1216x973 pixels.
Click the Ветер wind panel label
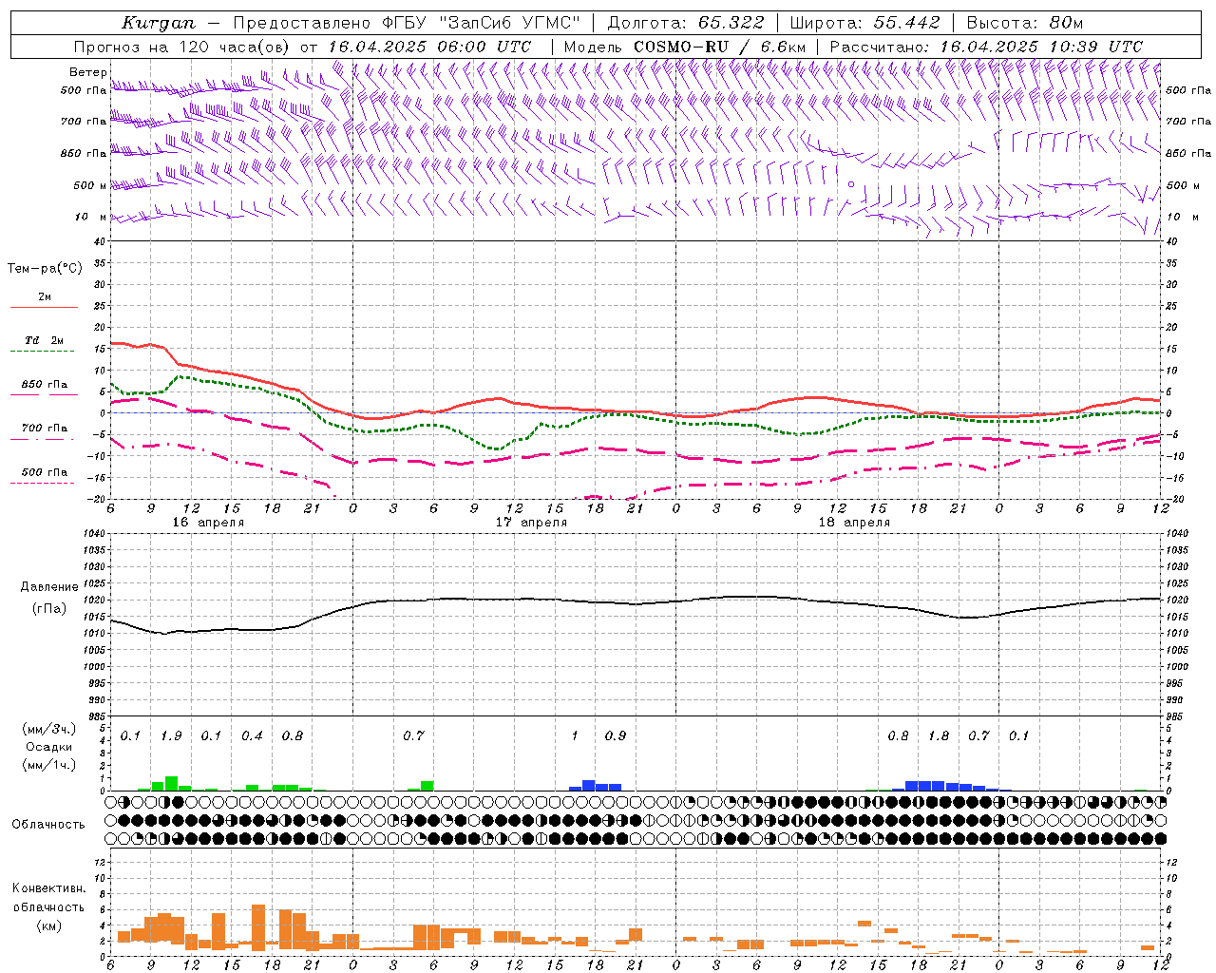click(x=87, y=72)
